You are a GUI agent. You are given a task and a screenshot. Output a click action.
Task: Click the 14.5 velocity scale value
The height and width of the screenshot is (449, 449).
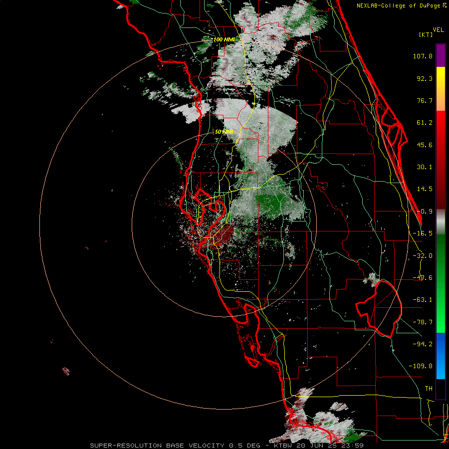pyautogui.click(x=425, y=189)
